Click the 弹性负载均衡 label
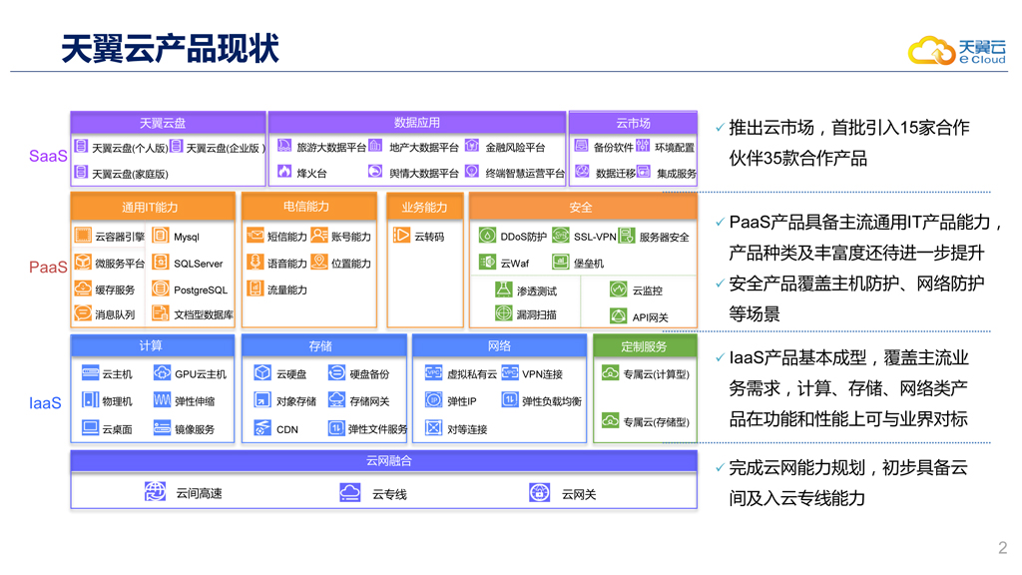Image resolution: width=1022 pixels, height=575 pixels. pos(551,401)
